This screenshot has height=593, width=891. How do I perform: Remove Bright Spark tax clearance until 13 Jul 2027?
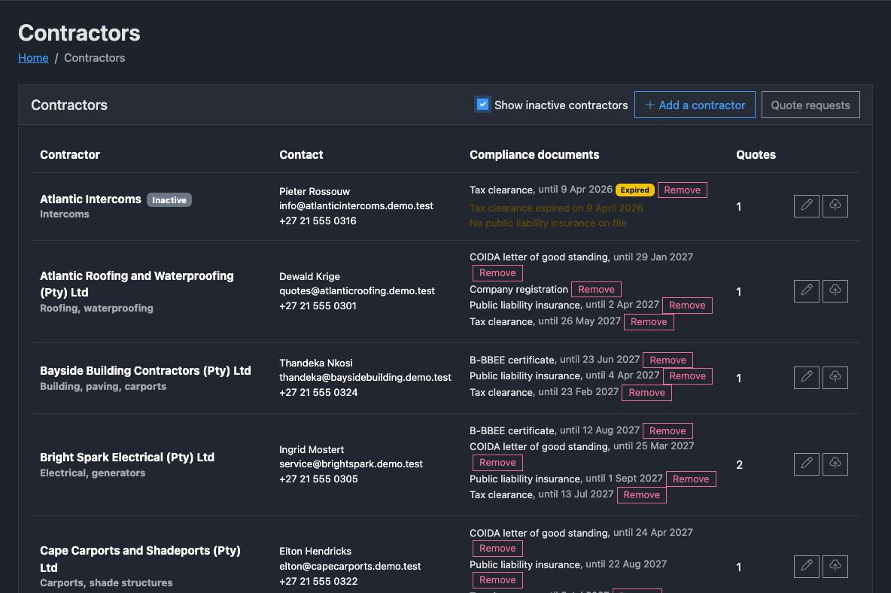[x=642, y=494]
